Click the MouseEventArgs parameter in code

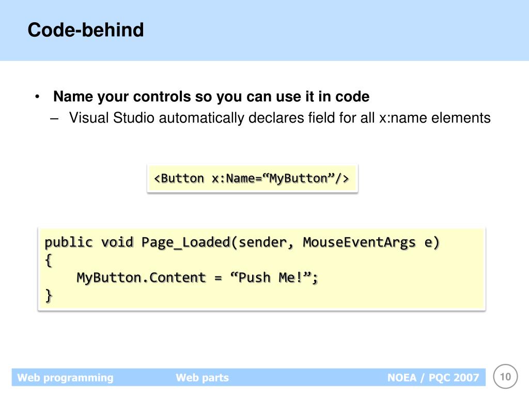click(359, 242)
